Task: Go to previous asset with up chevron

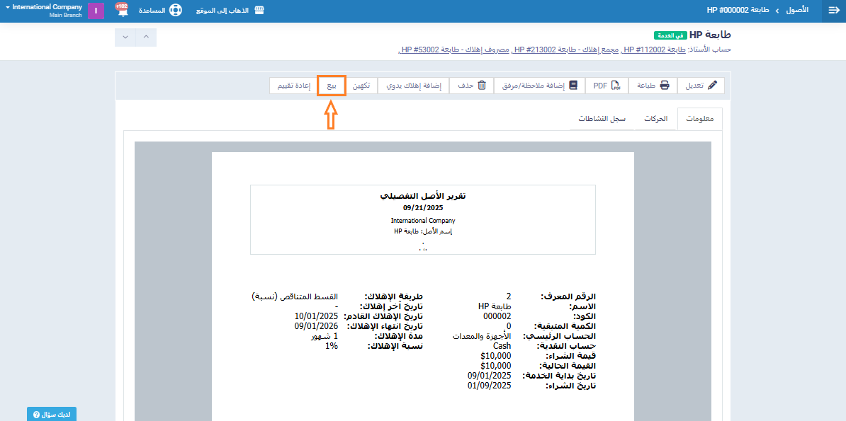Action: coord(146,37)
